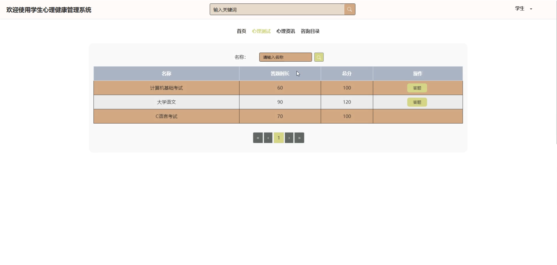Click the system title 欢迎使用学生心理健康管理系统
The image size is (557, 265).
[49, 10]
